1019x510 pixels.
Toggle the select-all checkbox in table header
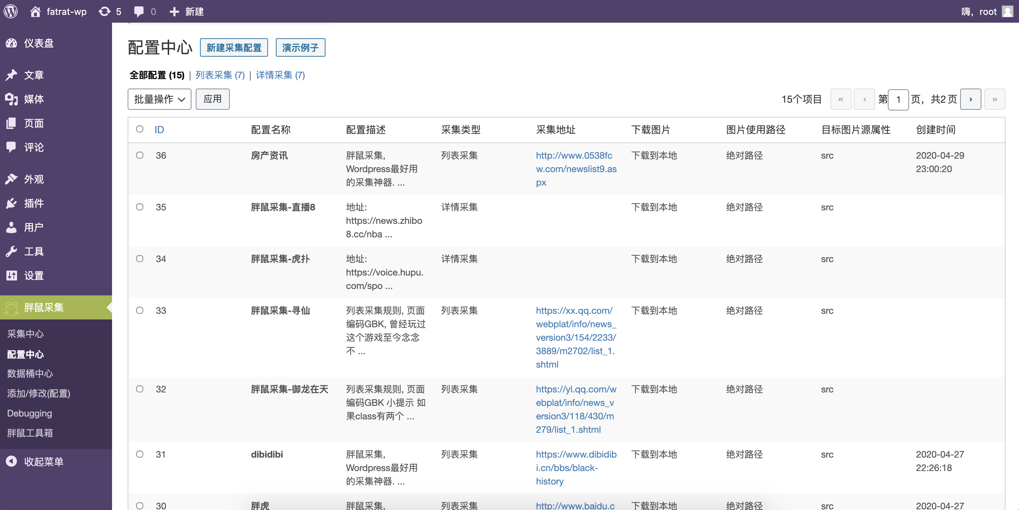[x=140, y=129]
